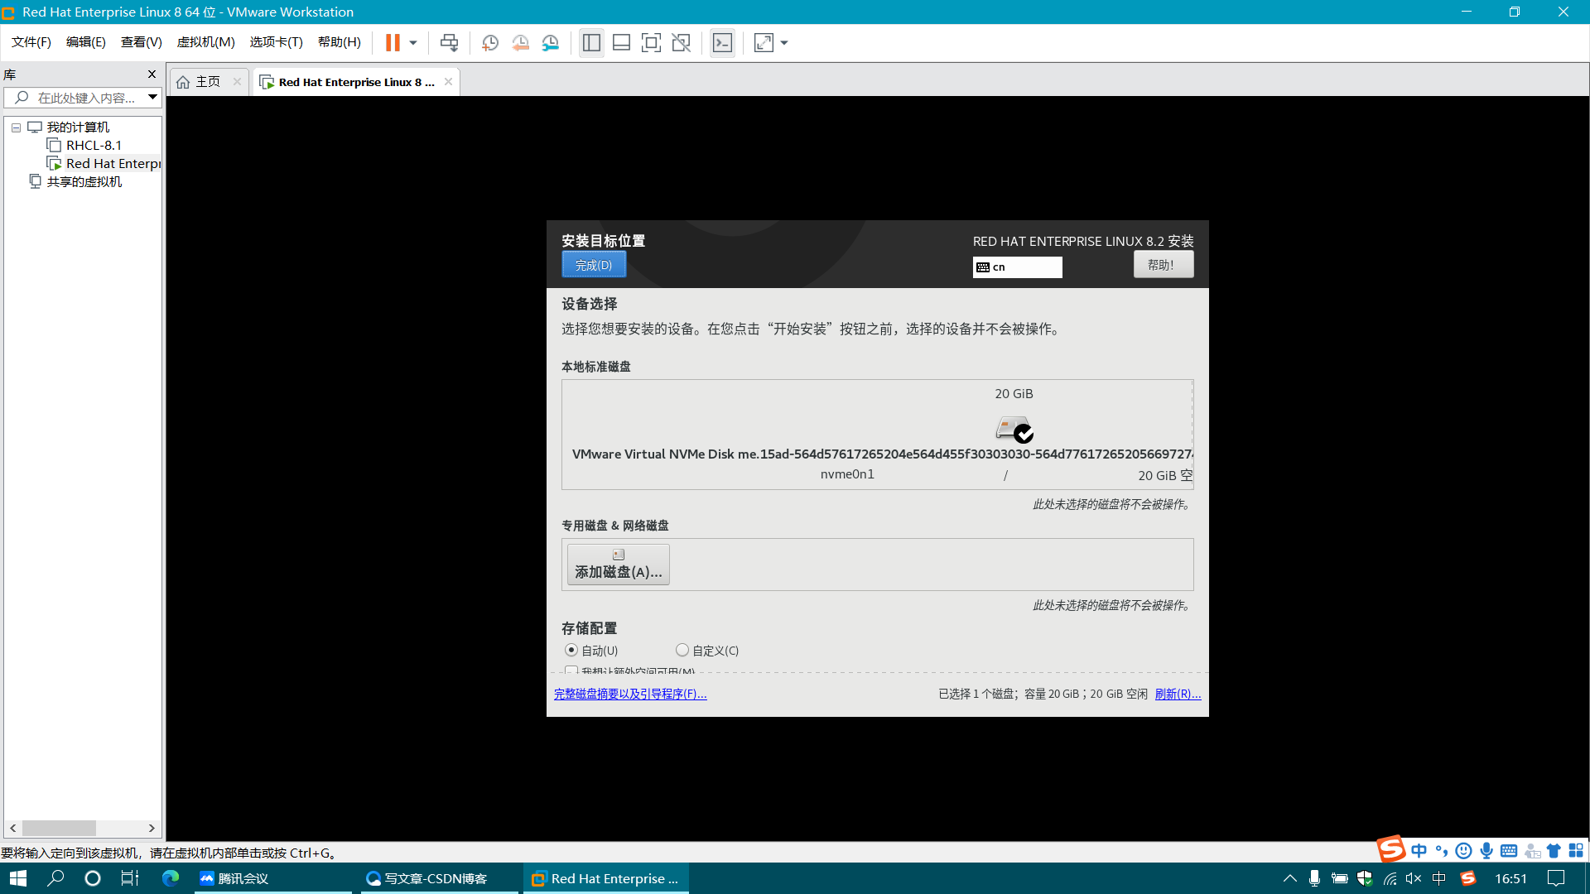Open the snapshot manager
Screen dimensions: 1590x894
(551, 43)
